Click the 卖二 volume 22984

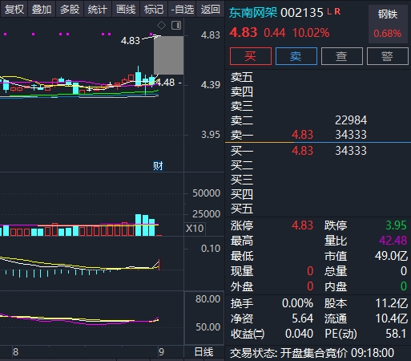pyautogui.click(x=351, y=120)
